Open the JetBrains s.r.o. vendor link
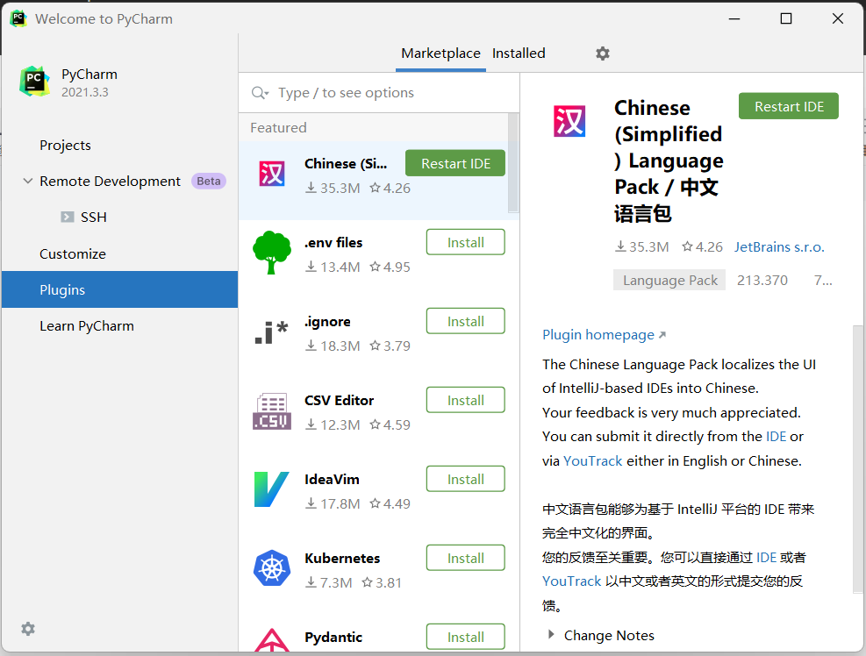866x656 pixels. [779, 246]
